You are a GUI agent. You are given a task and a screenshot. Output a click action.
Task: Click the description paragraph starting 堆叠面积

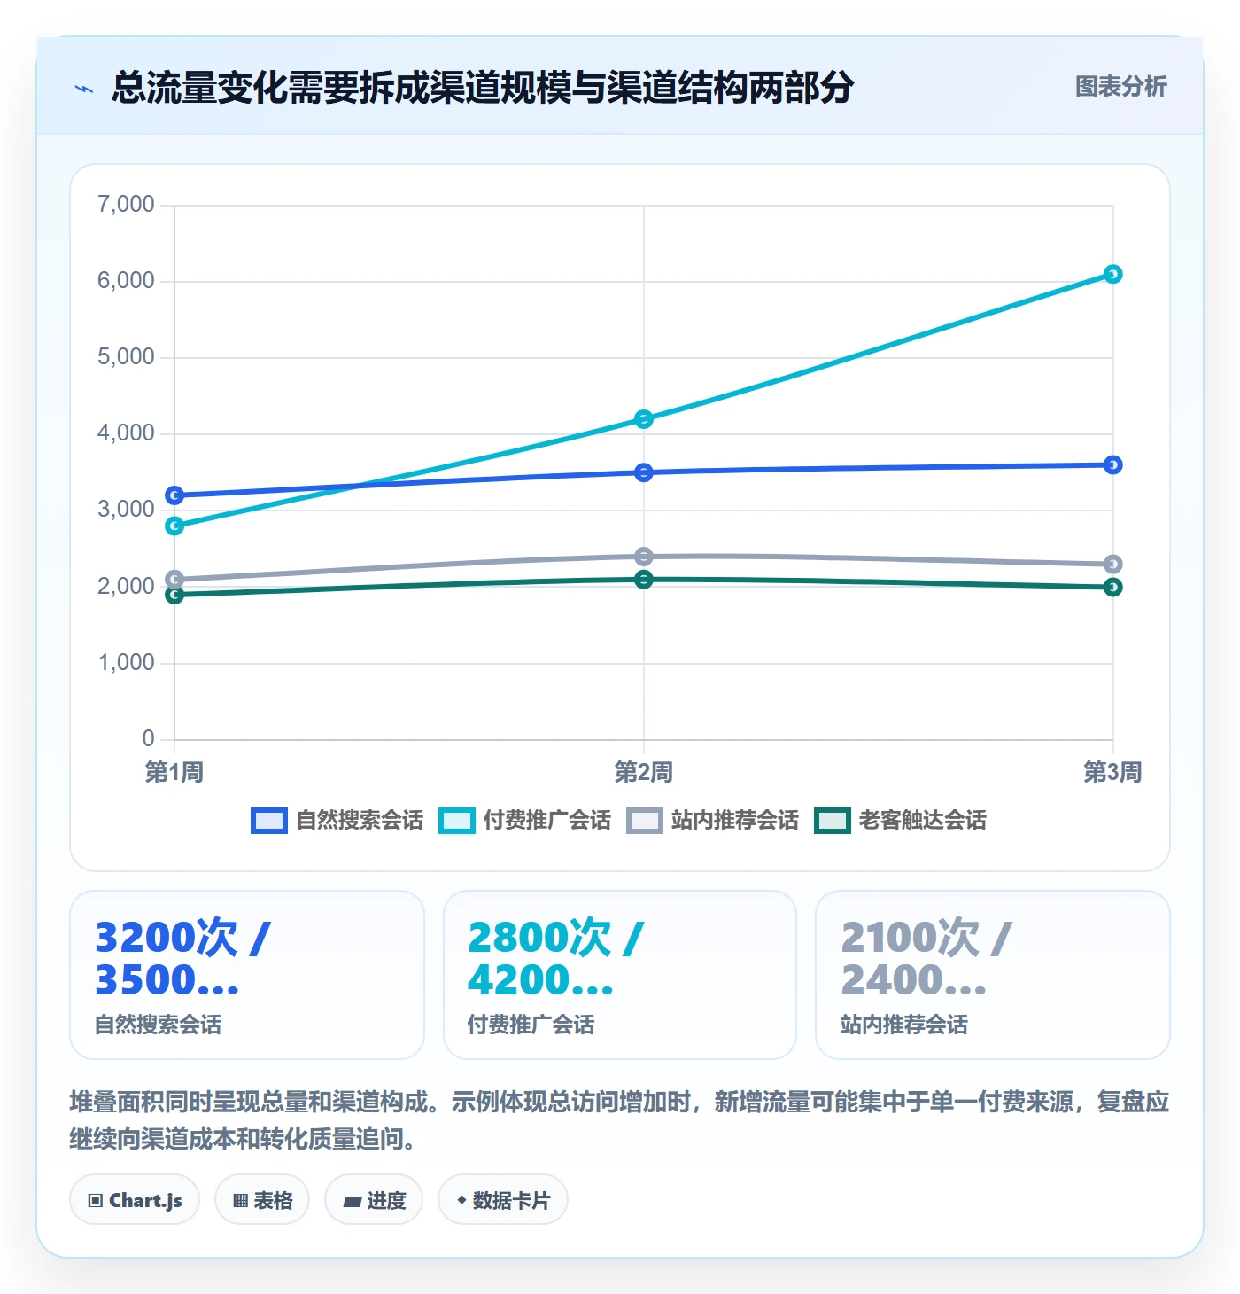tap(620, 1120)
